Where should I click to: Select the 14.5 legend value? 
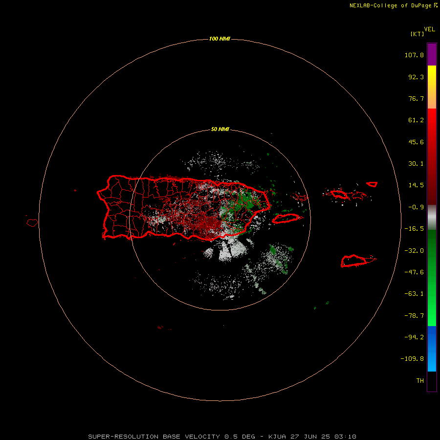[416, 185]
